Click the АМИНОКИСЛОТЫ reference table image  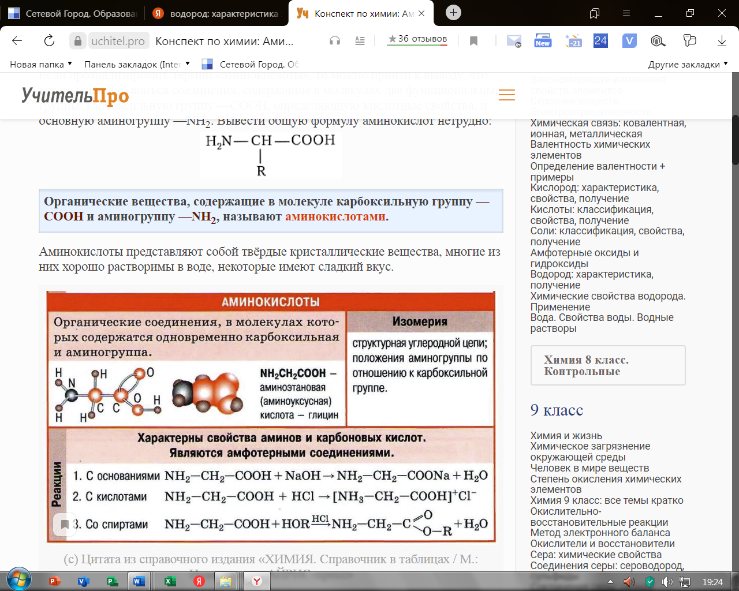coord(271,417)
